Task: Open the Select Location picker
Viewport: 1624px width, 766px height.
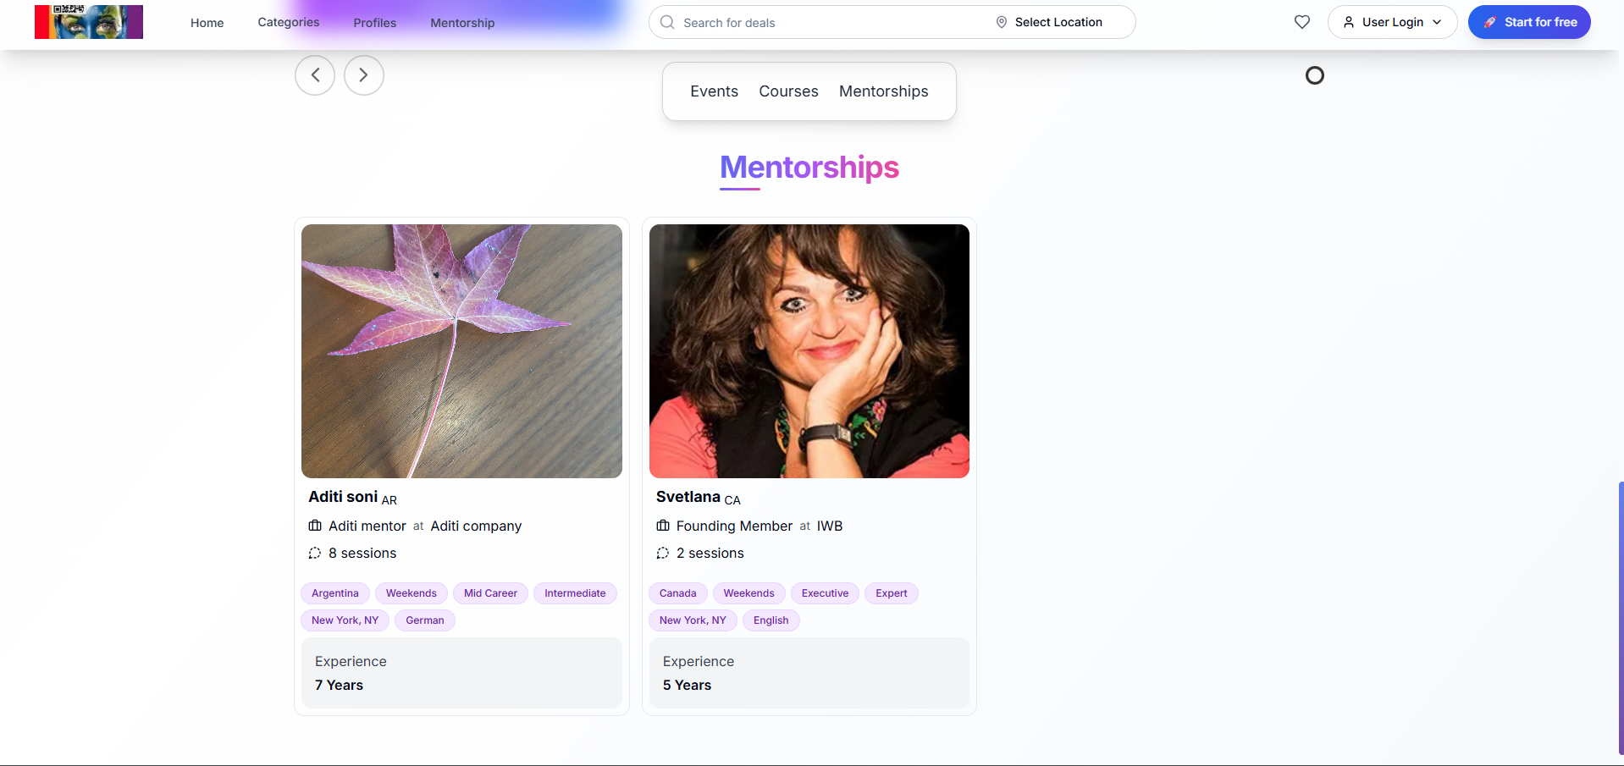Action: 1058,22
